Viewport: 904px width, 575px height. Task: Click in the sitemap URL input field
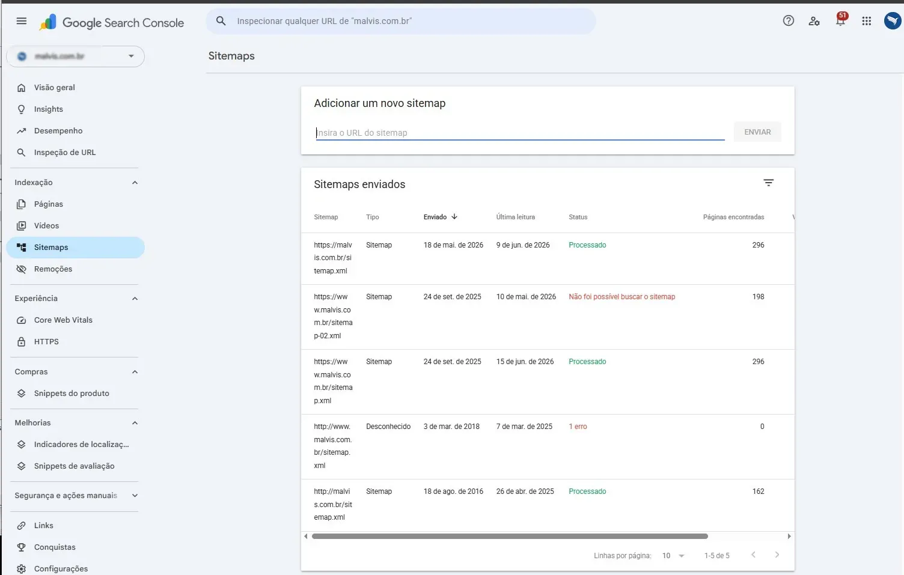520,133
